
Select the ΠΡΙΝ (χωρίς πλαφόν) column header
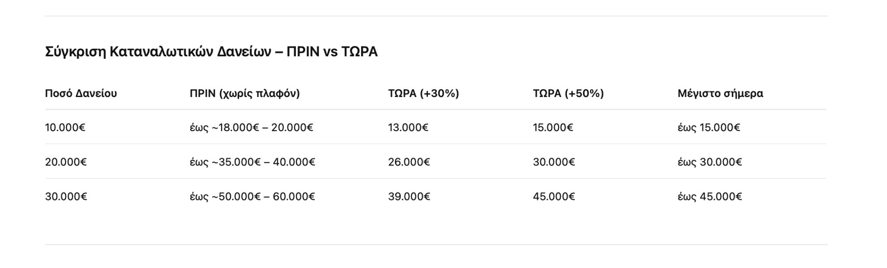245,94
